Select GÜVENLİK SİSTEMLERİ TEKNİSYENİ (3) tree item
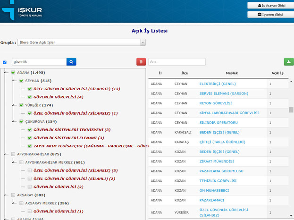This screenshot has width=294, height=220. coord(72,129)
